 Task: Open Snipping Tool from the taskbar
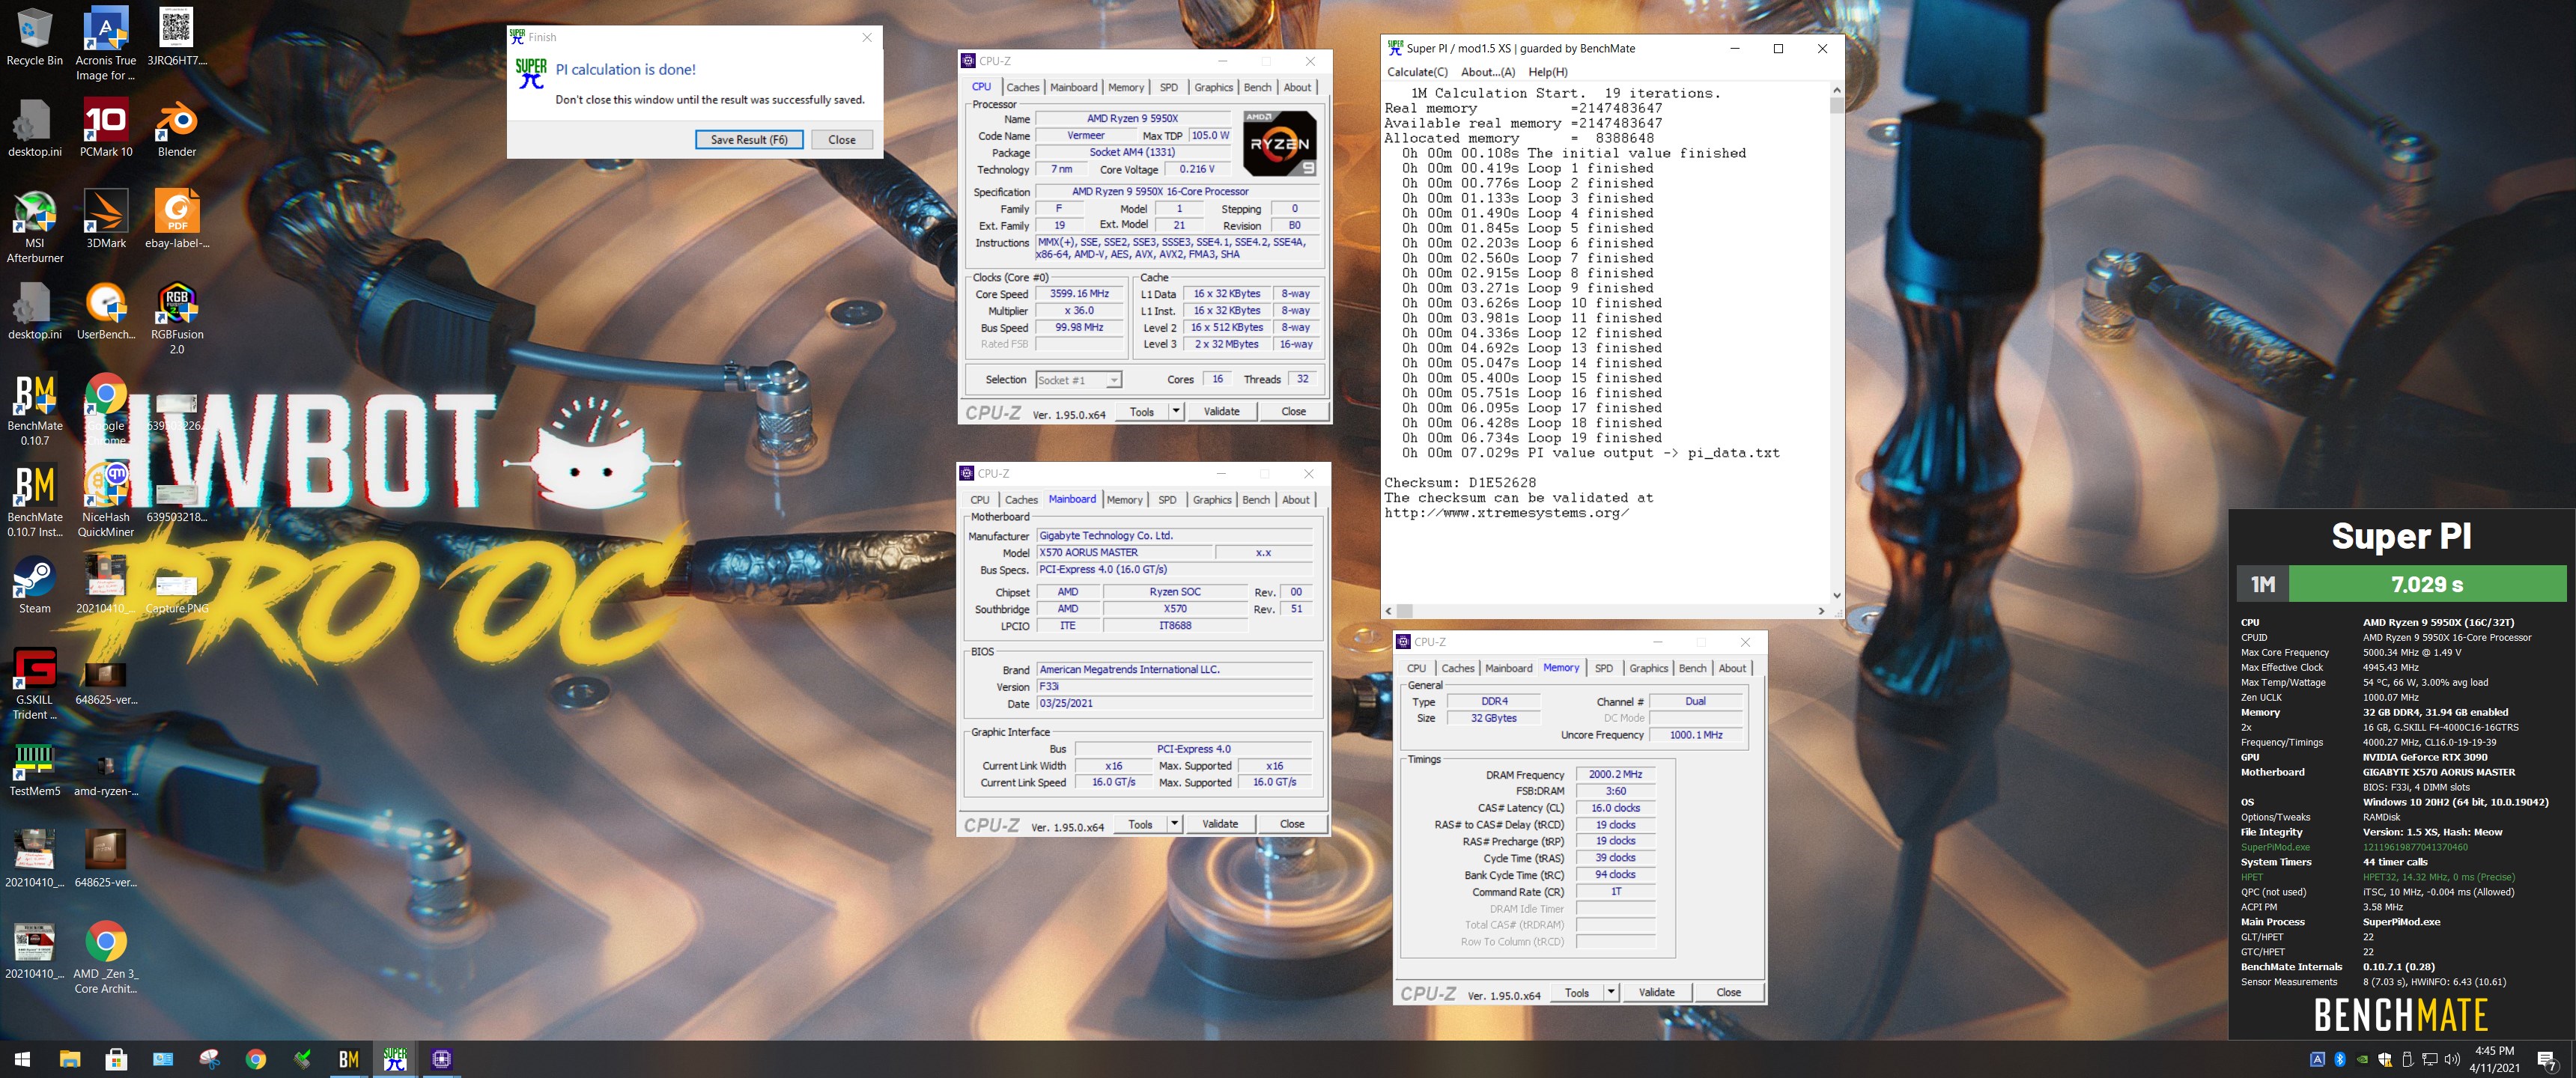coord(209,1059)
